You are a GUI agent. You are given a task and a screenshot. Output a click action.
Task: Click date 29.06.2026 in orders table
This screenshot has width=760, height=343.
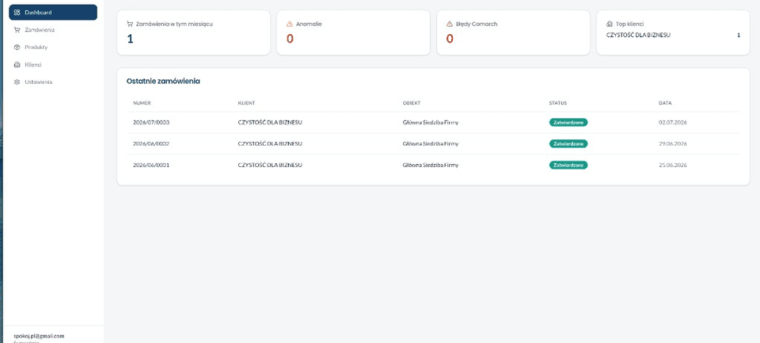tap(673, 144)
